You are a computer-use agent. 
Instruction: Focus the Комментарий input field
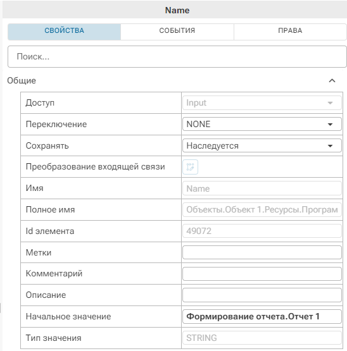[x=262, y=274]
